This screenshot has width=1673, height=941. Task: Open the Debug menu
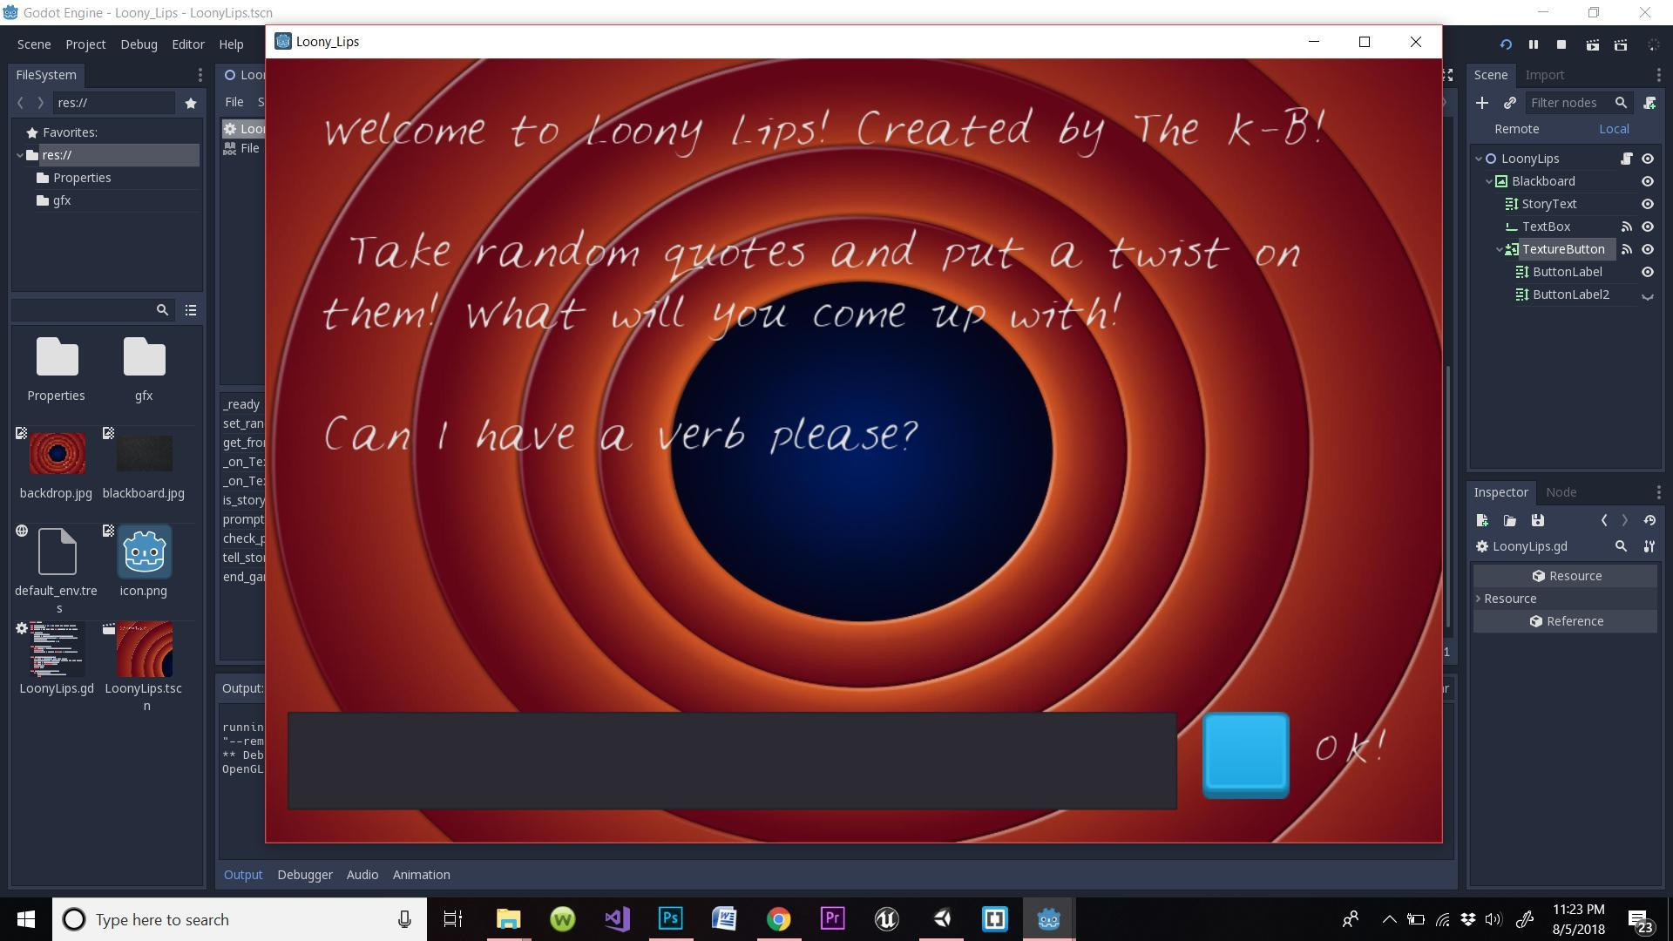point(139,44)
